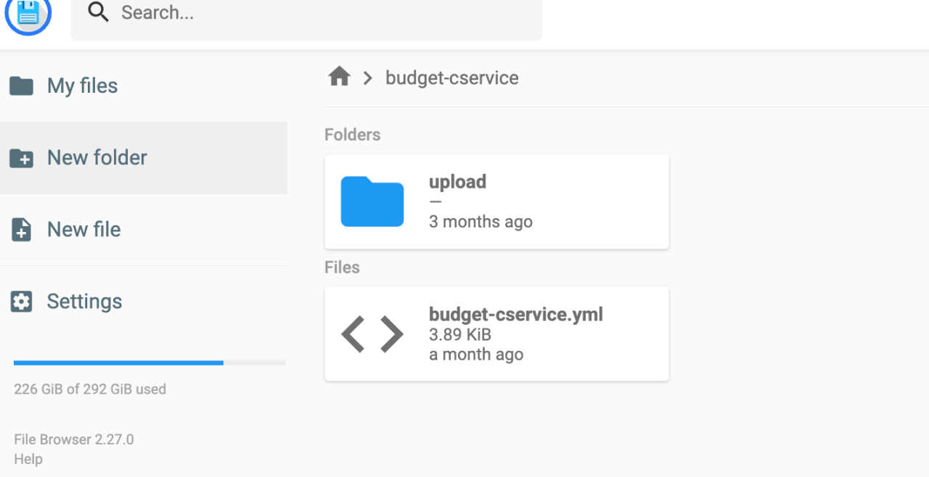Click the Settings gear icon

(21, 302)
